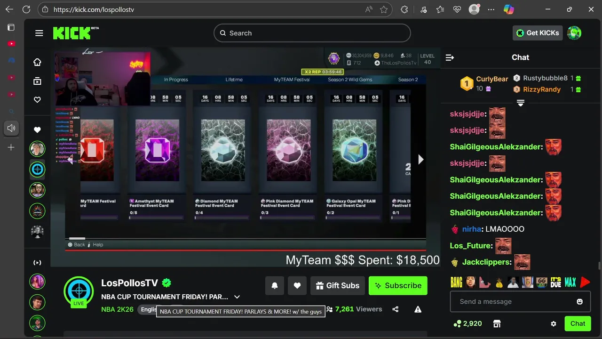The width and height of the screenshot is (602, 339).
Task: Insert the red arrow emote
Action: [585, 282]
